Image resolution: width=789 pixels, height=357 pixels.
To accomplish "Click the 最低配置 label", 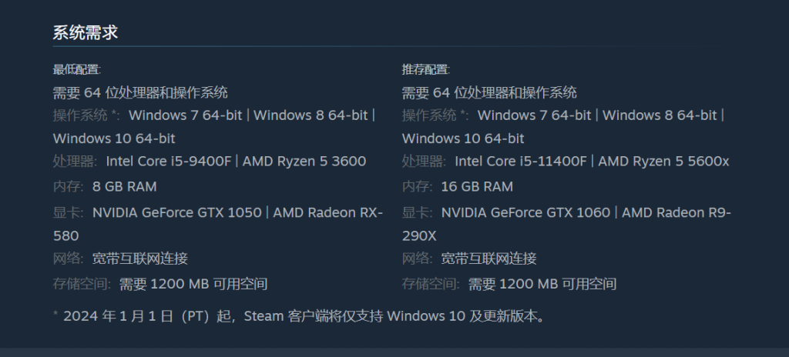I will click(x=77, y=69).
